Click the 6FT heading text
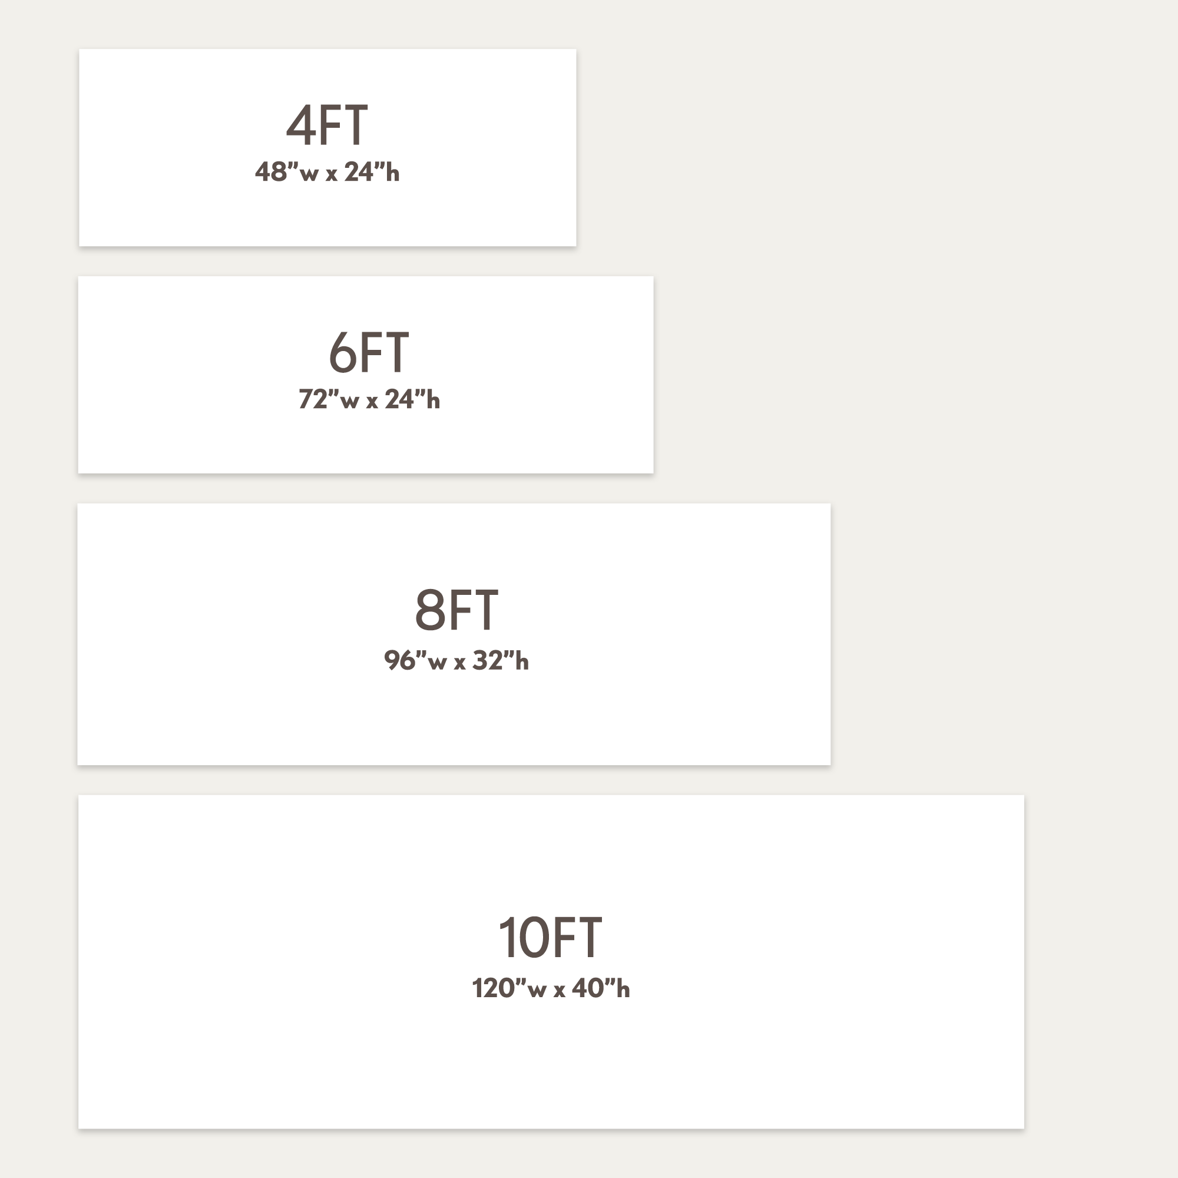The image size is (1178, 1178). point(369,352)
